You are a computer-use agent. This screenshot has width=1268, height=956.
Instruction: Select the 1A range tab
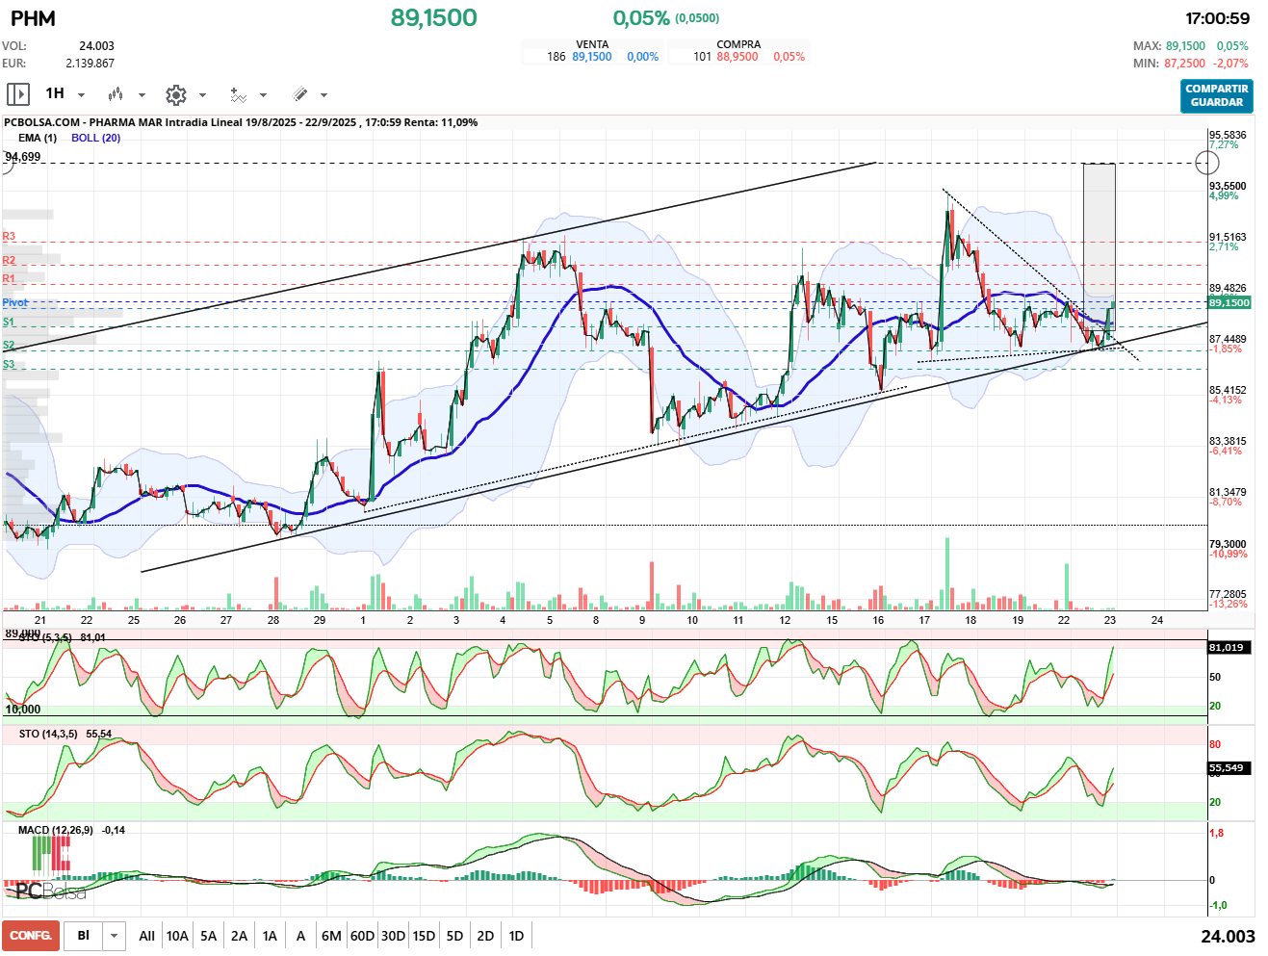(270, 936)
